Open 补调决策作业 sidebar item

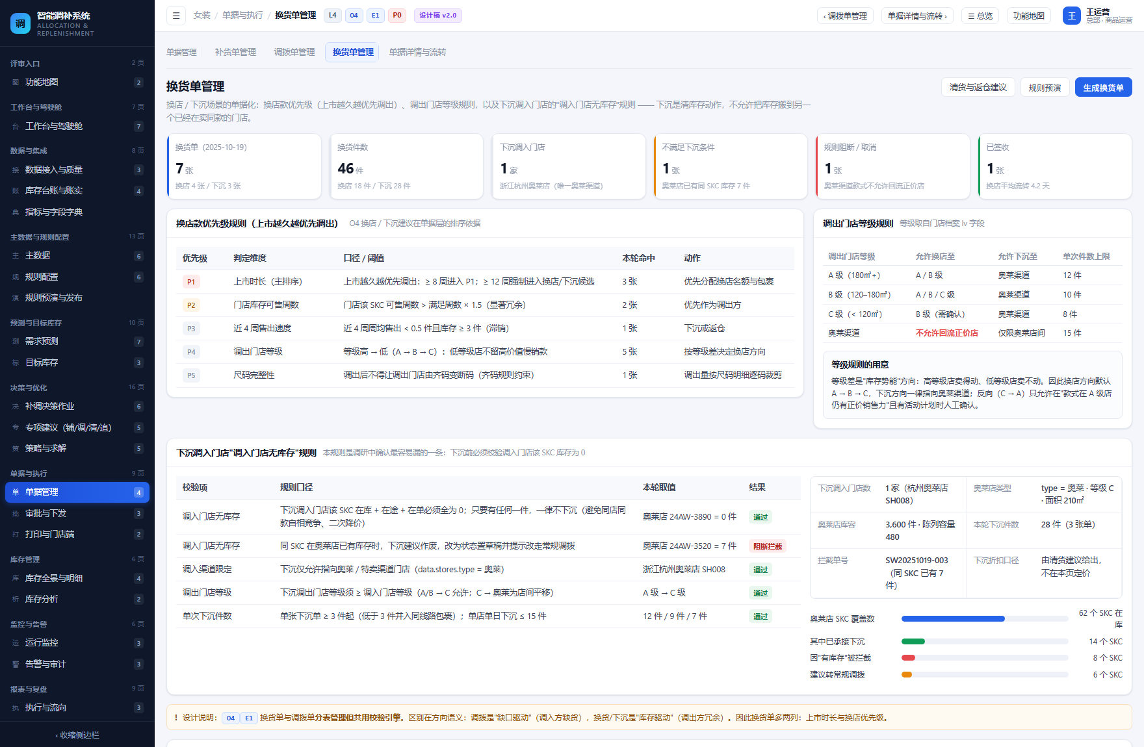(x=77, y=407)
